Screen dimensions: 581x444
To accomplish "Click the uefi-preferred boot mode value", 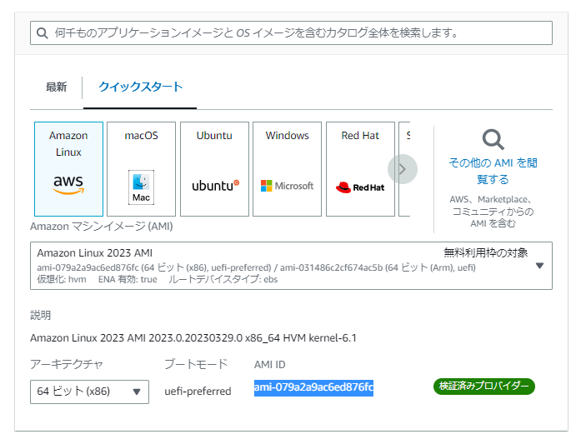I will tap(198, 391).
